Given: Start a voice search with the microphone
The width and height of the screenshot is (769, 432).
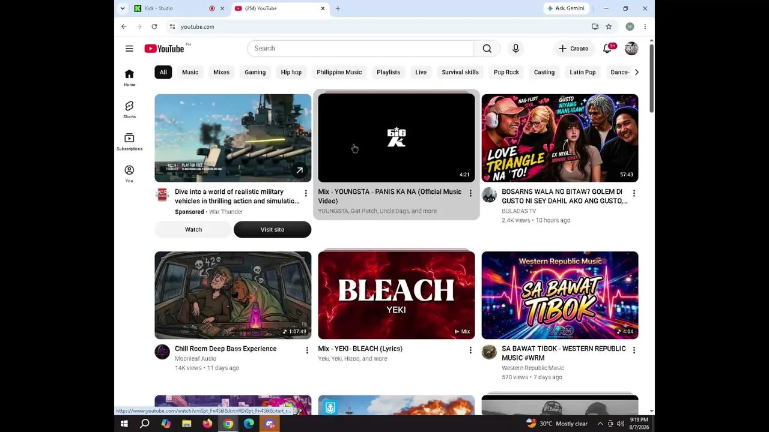Looking at the screenshot, I should (515, 49).
